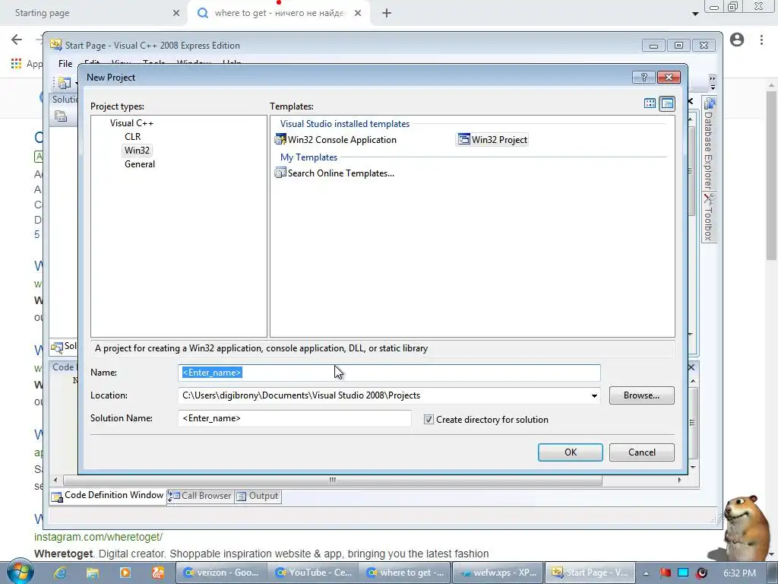Open instagram.com/wheretoget/ search result link
This screenshot has width=778, height=584.
point(98,537)
